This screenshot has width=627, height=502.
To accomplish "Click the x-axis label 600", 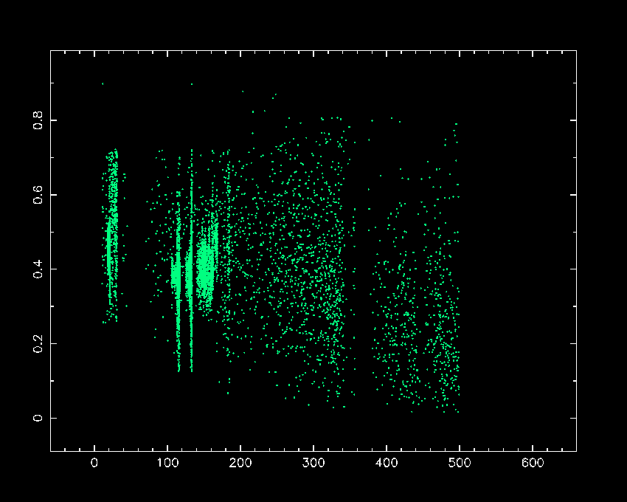I will click(x=533, y=463).
